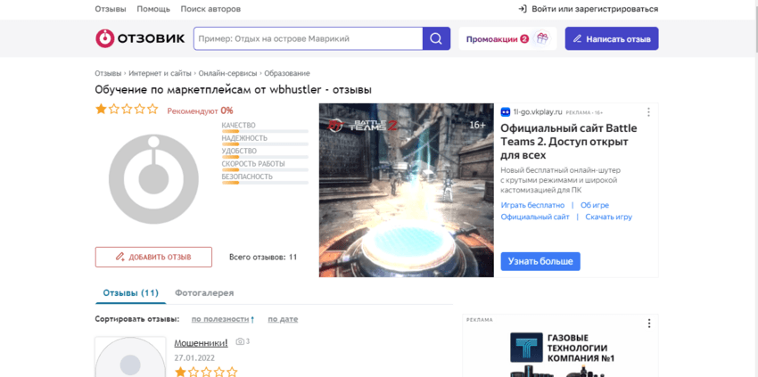The image size is (758, 377).
Task: Click the magnifier search button
Action: tap(436, 38)
